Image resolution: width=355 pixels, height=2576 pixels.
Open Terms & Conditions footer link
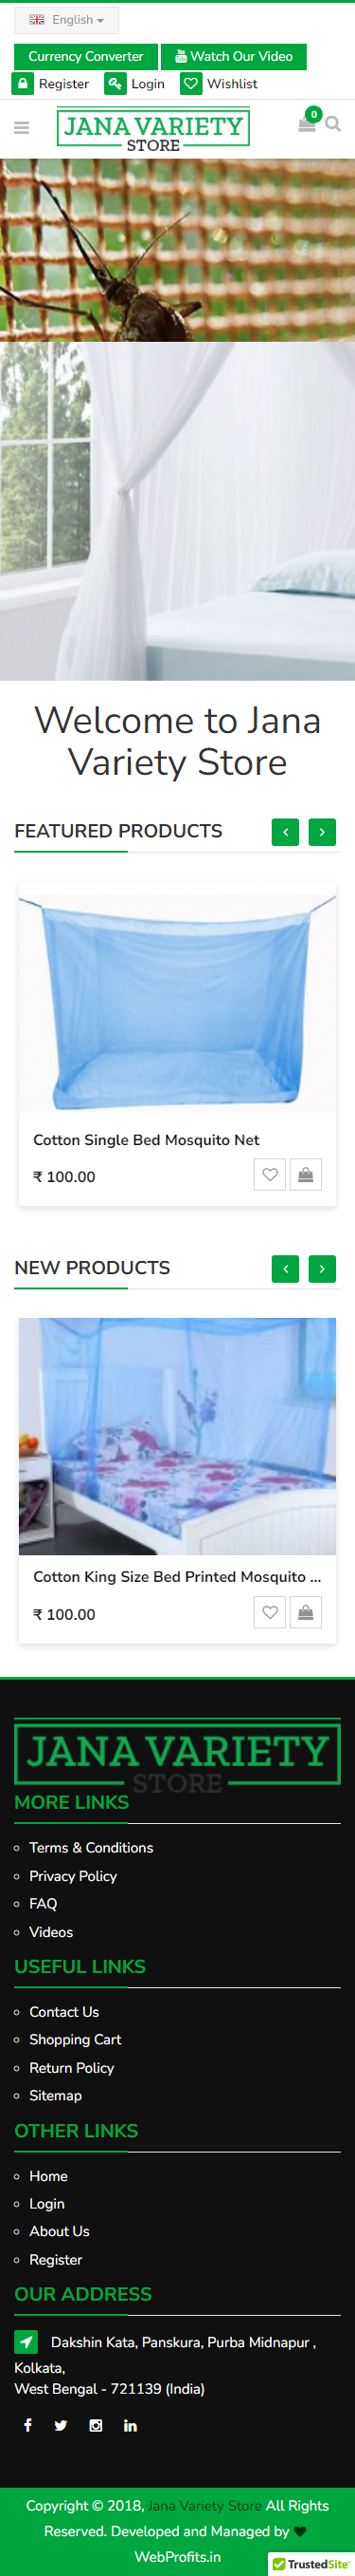91,1848
